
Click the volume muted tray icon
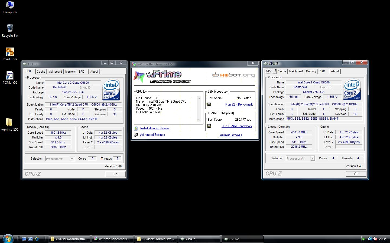click(375, 239)
